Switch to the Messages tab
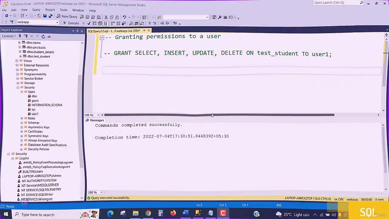The image size is (389, 219). pos(95,120)
